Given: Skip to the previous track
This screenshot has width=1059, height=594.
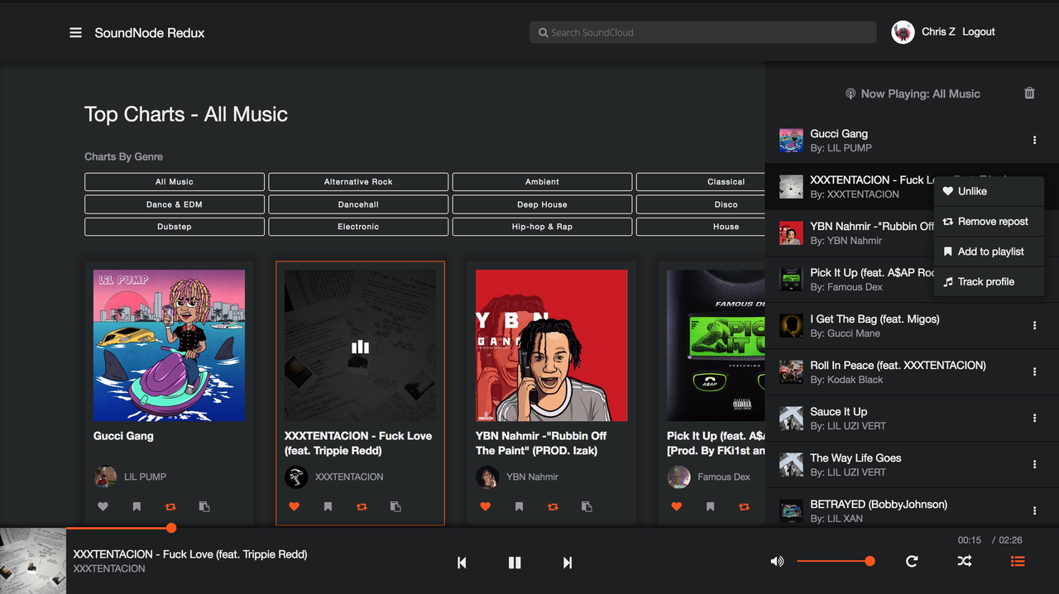Looking at the screenshot, I should pyautogui.click(x=462, y=563).
